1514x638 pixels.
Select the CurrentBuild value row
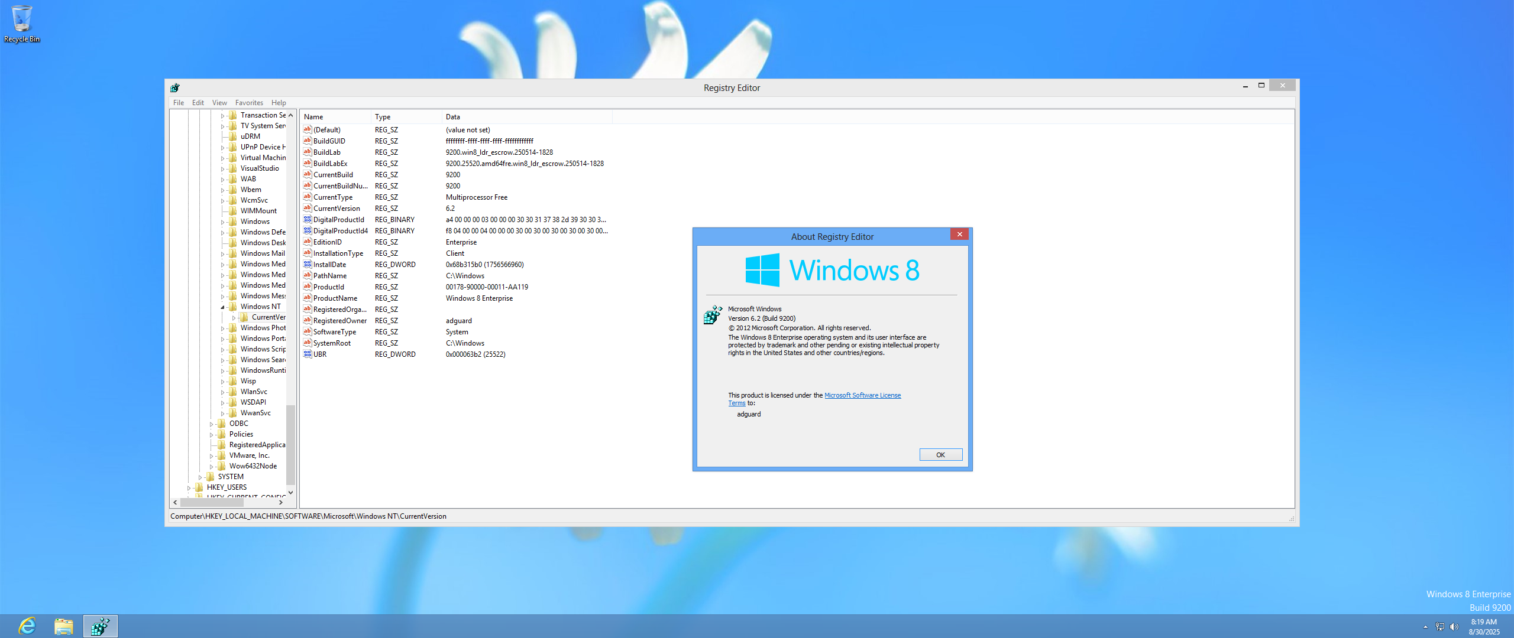tap(333, 174)
